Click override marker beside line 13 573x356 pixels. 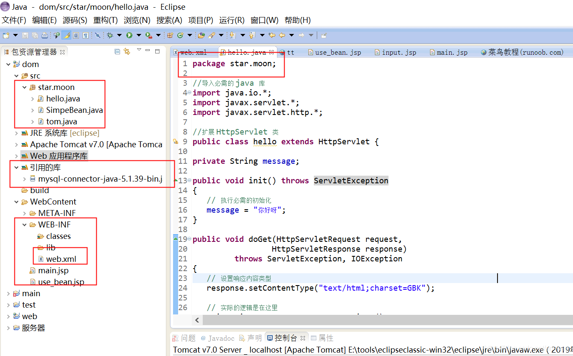[175, 181]
